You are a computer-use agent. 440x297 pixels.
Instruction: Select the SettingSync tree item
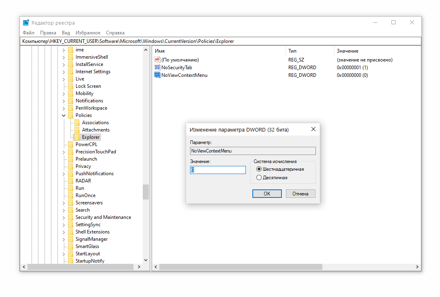[x=88, y=225]
